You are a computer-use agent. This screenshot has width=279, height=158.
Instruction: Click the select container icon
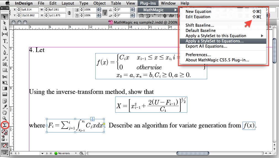165,16
